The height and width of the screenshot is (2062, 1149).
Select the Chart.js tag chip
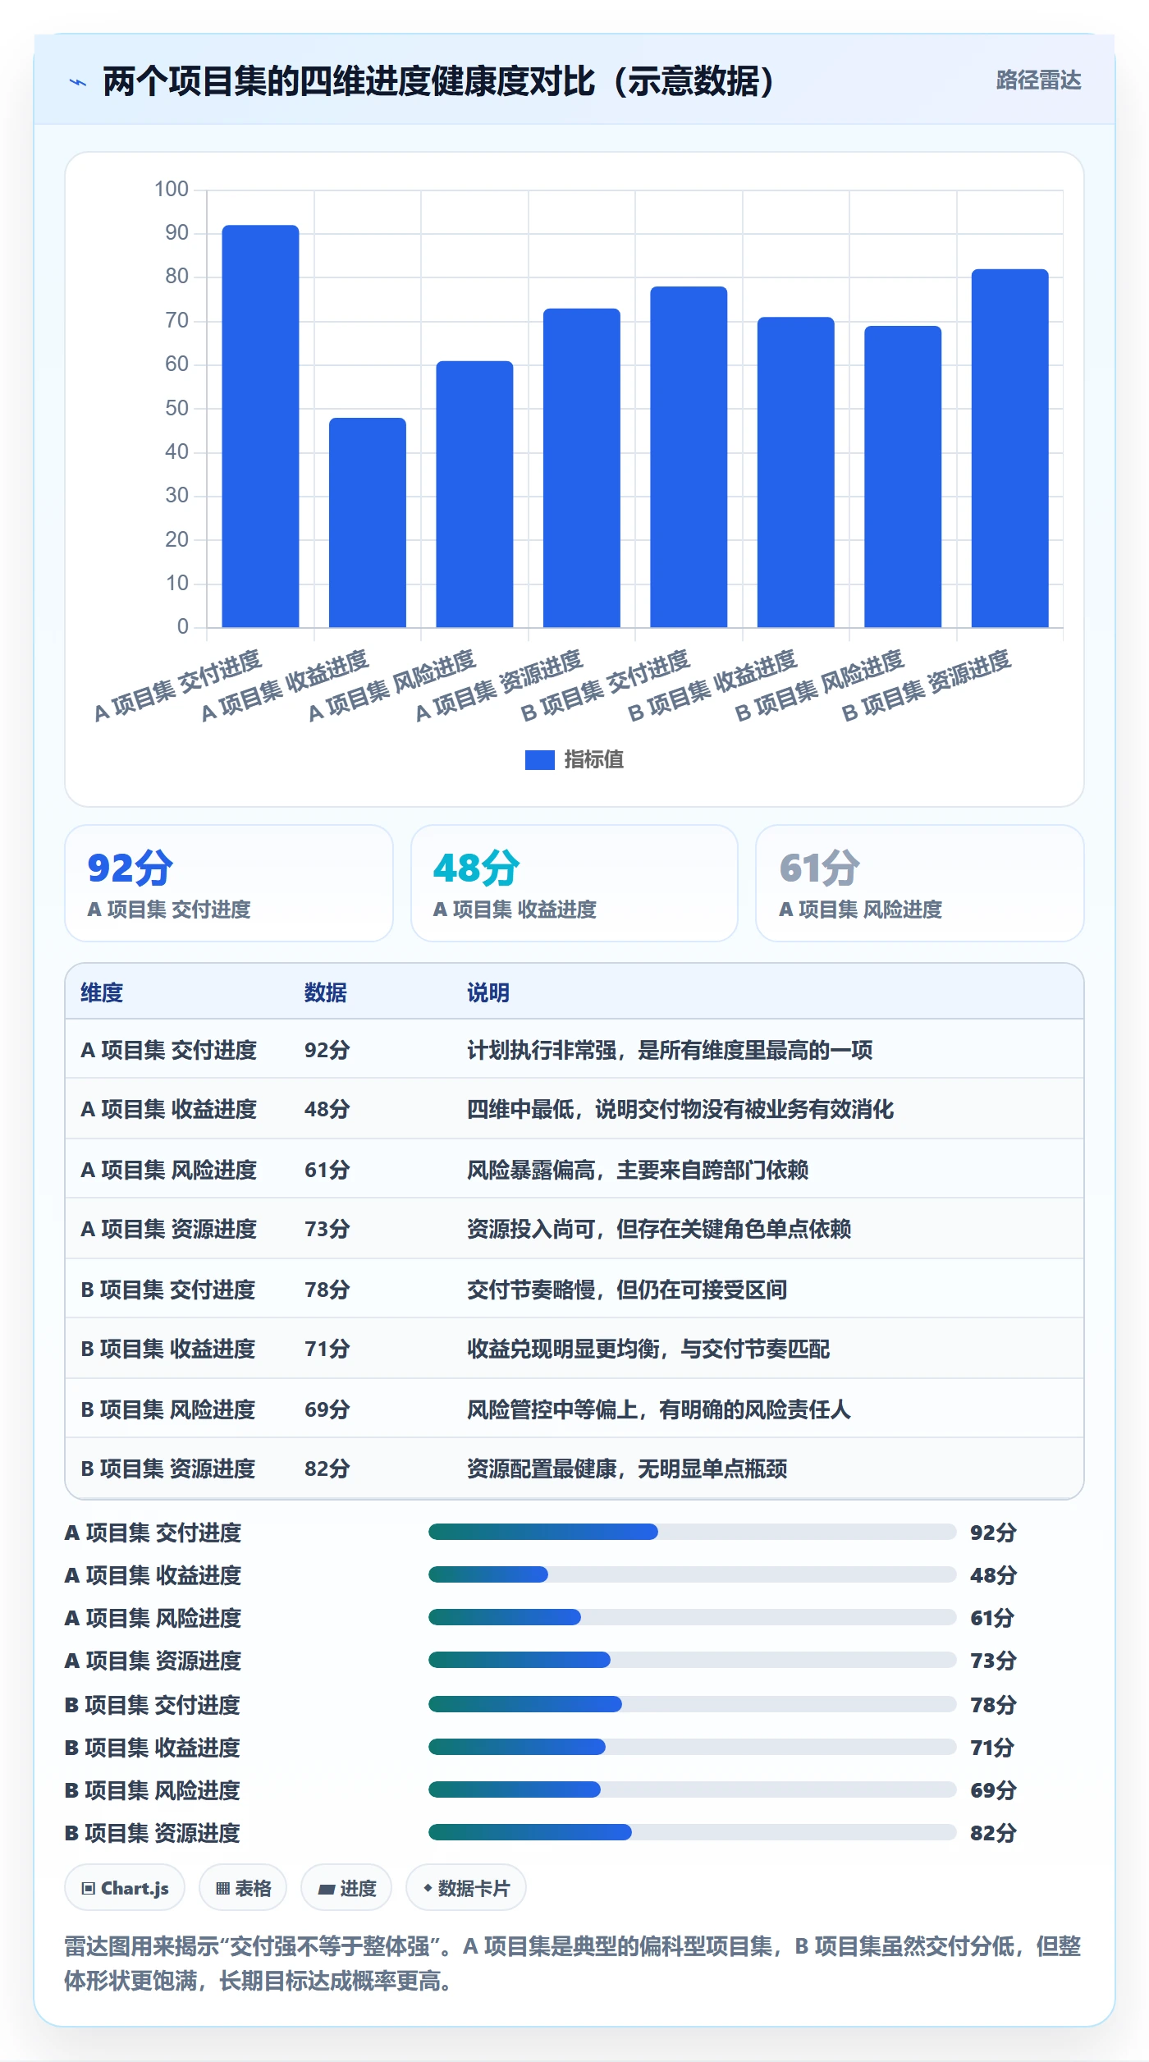click(125, 1888)
